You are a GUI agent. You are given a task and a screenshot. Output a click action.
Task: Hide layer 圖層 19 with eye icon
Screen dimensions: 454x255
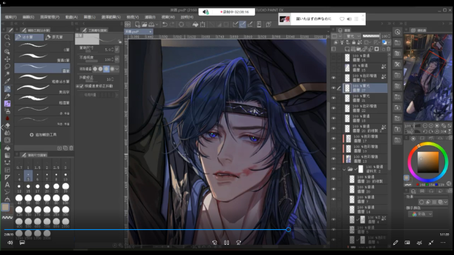(x=334, y=78)
